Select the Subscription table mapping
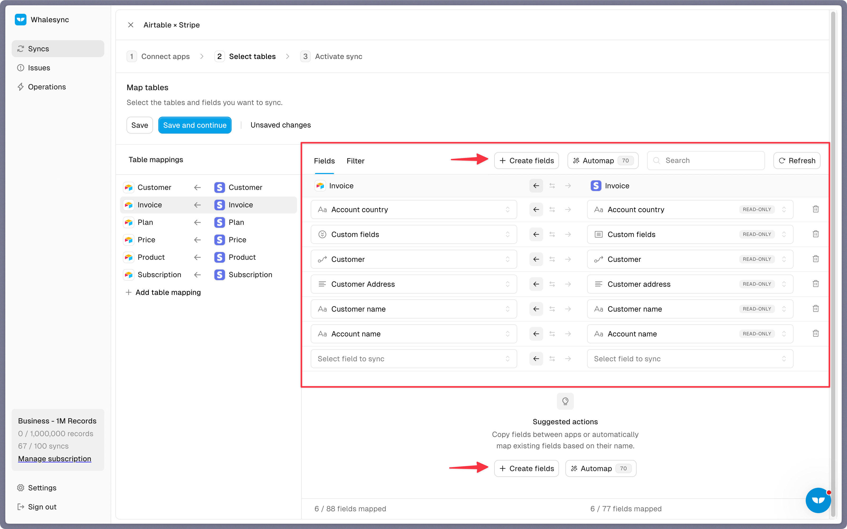847x529 pixels. point(209,275)
